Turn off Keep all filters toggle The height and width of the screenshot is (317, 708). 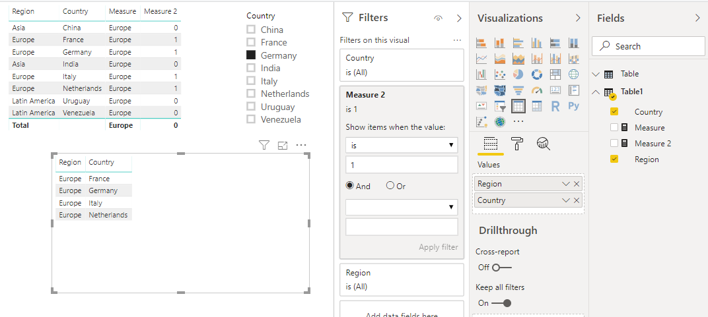pos(502,303)
